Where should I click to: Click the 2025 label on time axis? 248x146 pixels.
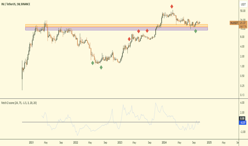[209, 143]
